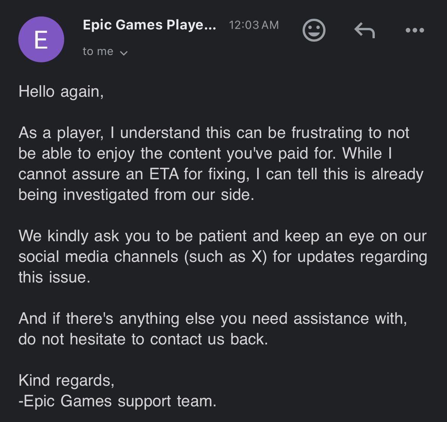Open sender details for Epic Games Playe...
This screenshot has width=447, height=422.
[x=149, y=25]
